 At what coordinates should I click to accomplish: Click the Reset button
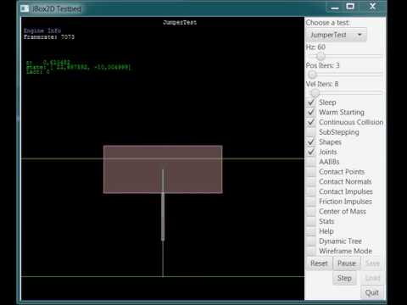(x=319, y=263)
